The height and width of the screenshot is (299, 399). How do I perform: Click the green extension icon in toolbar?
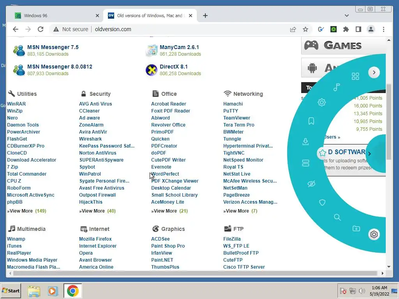pos(334,30)
